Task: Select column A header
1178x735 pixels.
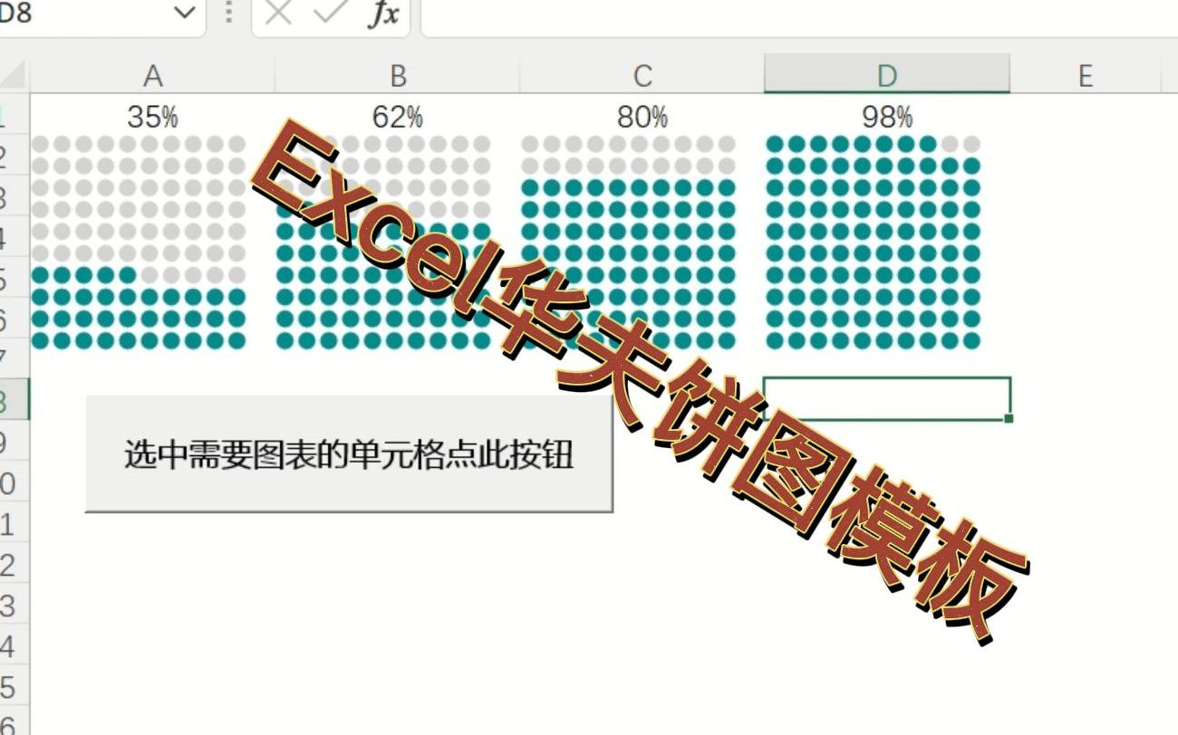Action: [x=154, y=75]
